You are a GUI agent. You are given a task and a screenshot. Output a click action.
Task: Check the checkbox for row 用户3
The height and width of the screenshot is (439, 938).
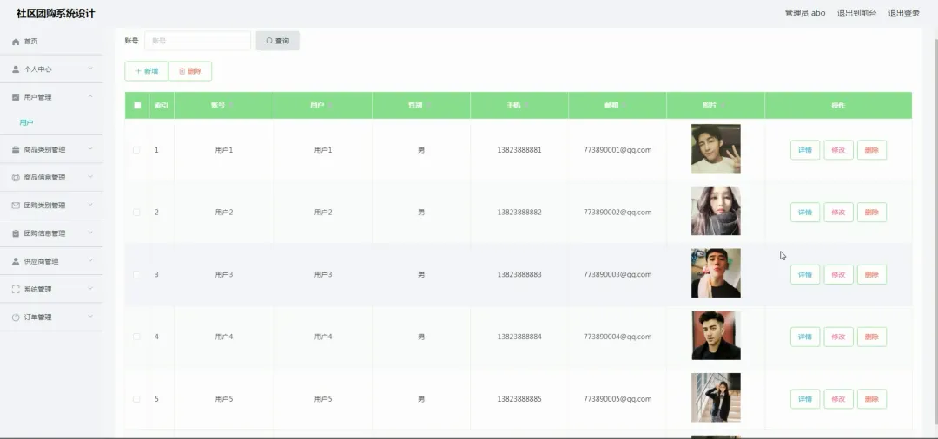coord(136,274)
